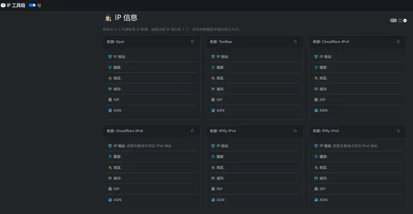Click the moon icon beside the theme switch

click(x=40, y=5)
